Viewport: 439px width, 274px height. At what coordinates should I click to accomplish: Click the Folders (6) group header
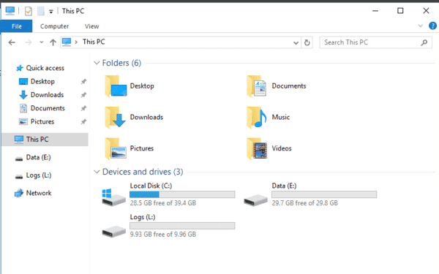[x=121, y=63]
